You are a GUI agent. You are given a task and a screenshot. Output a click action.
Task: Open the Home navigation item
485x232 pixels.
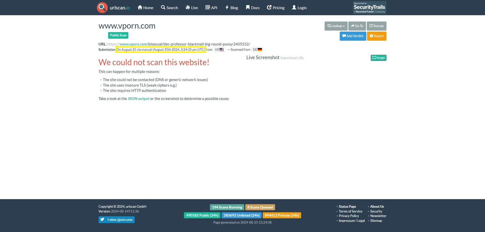click(x=145, y=8)
